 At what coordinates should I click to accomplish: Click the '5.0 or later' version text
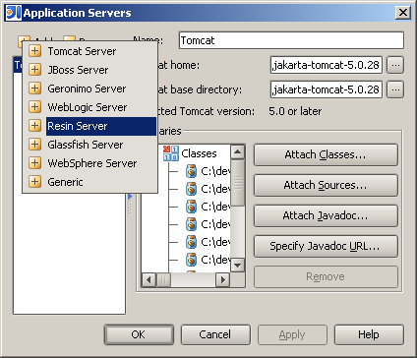(x=295, y=111)
